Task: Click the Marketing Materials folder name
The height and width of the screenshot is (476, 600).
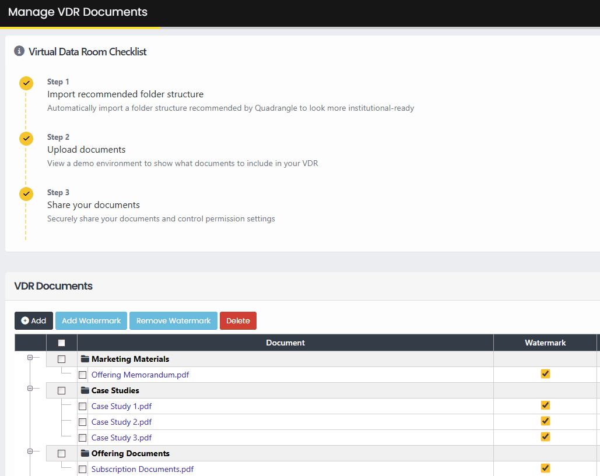Action: tap(130, 359)
